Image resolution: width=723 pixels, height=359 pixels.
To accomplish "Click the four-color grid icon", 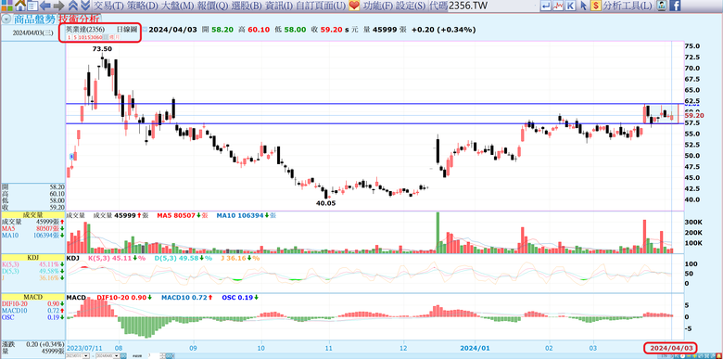I will [x=6, y=6].
